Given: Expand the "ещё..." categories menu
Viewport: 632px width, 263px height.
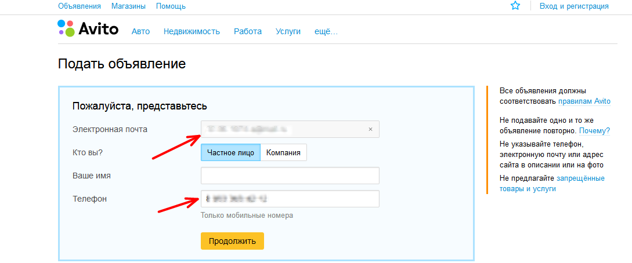Looking at the screenshot, I should 326,31.
